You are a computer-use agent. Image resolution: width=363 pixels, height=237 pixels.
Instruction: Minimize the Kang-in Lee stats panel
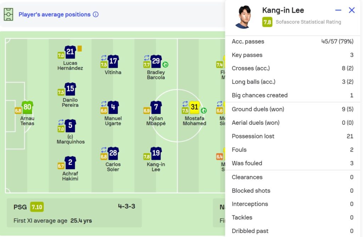(338, 10)
